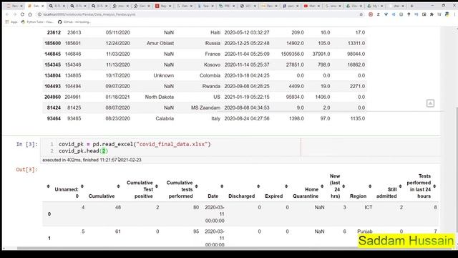Click the Cumulative column header
This screenshot has width=458, height=258.
pyautogui.click(x=102, y=196)
